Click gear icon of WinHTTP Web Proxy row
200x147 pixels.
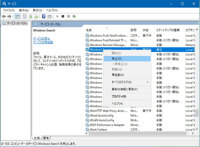pos(87,111)
